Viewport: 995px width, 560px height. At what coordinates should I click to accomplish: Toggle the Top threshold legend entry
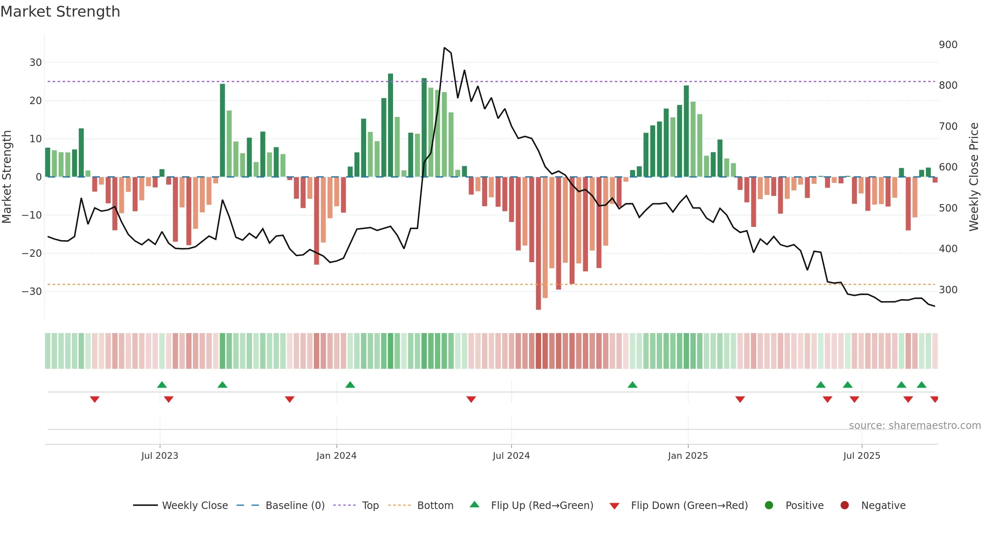pos(356,505)
